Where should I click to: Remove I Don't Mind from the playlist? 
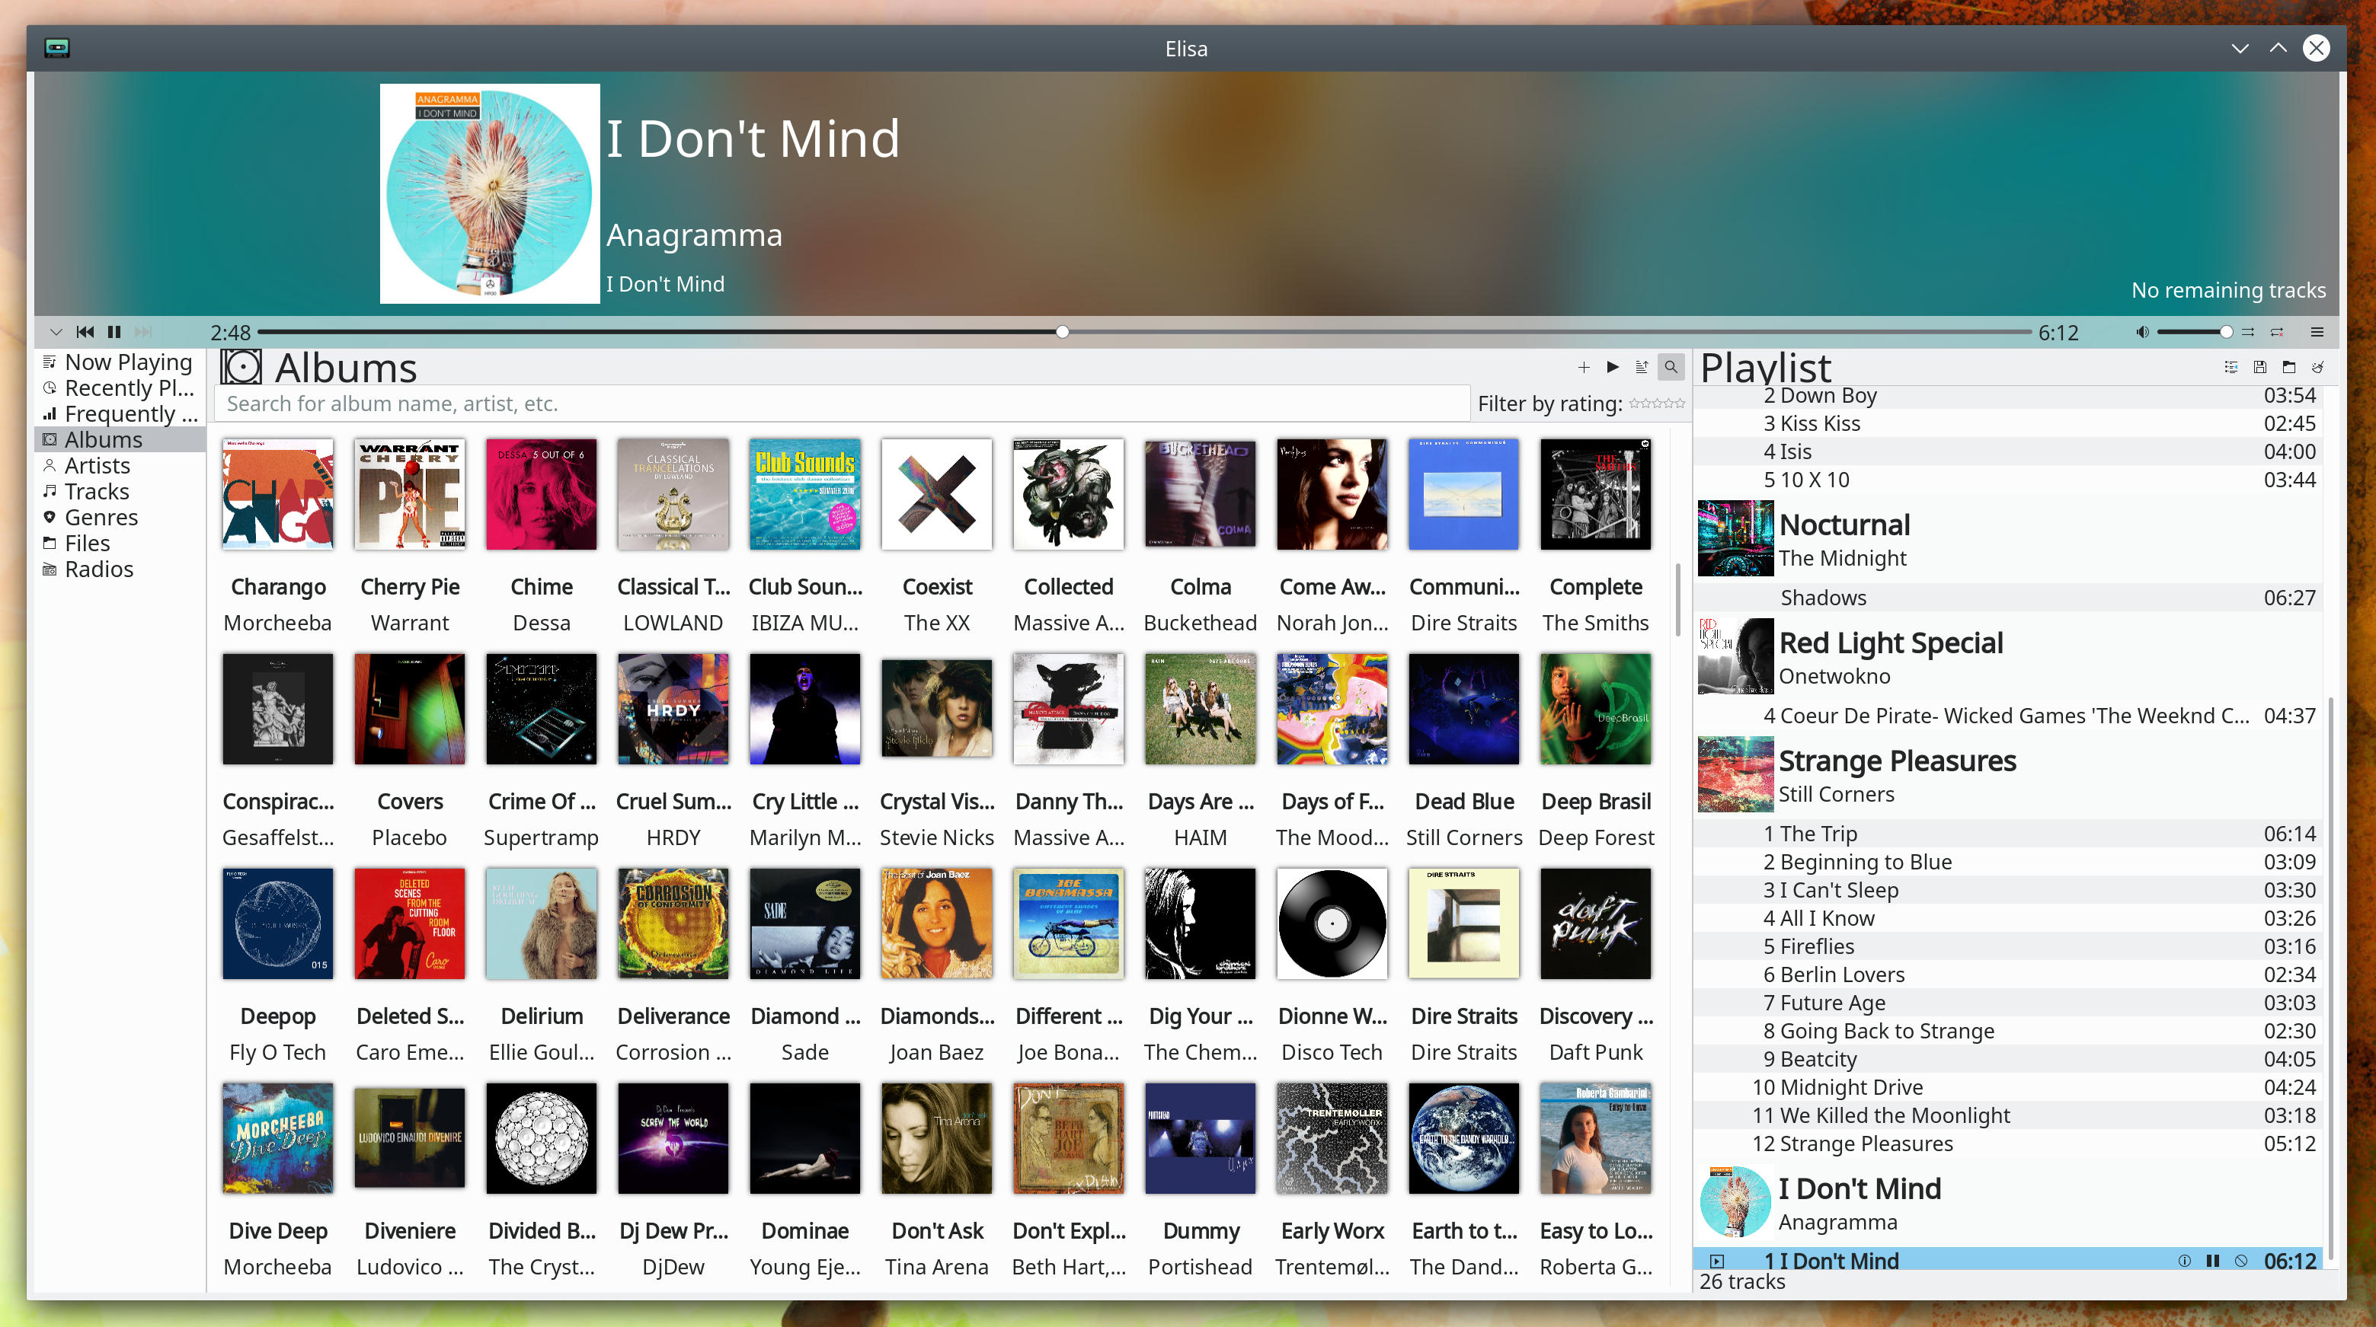tap(2241, 1261)
